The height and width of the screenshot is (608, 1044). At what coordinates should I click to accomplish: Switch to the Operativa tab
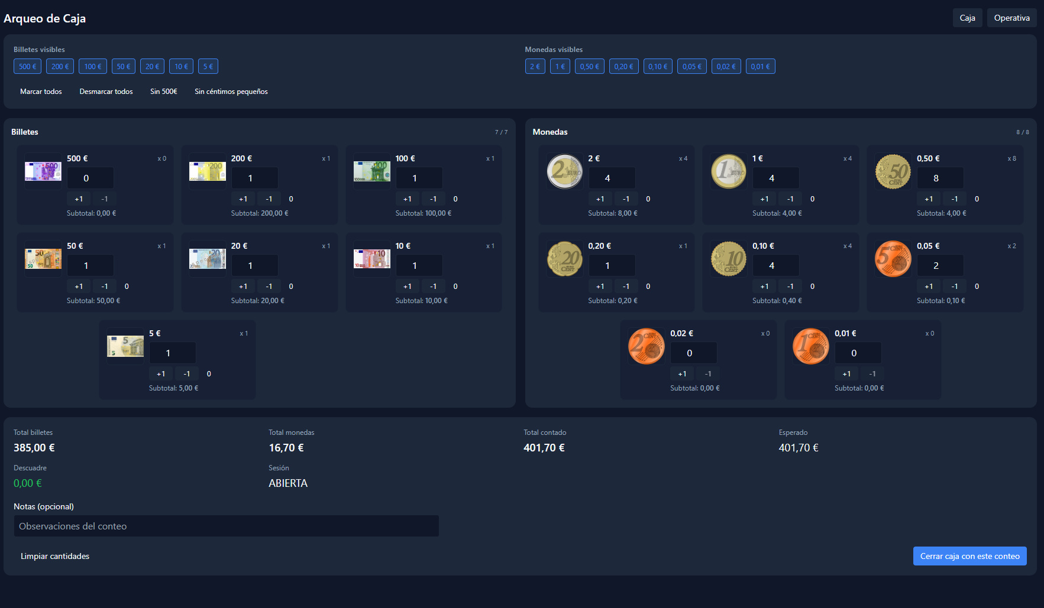pos(1011,18)
